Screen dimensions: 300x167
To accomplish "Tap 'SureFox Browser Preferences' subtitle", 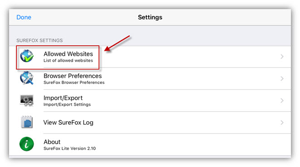I will tap(74, 83).
